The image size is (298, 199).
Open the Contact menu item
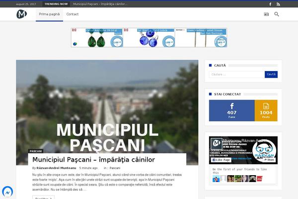[73, 14]
